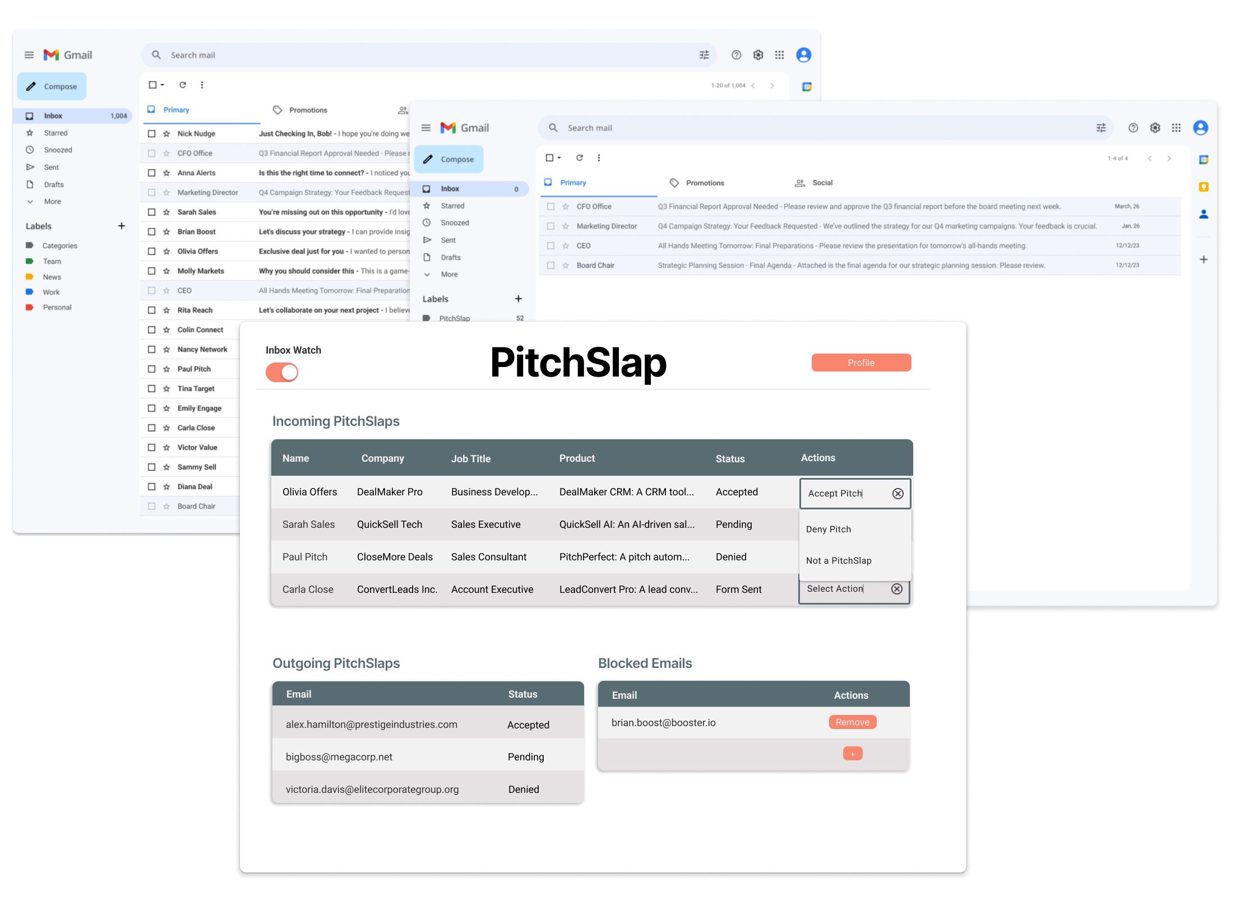Add a new blocked email with plus button
This screenshot has width=1254, height=901.
[852, 754]
